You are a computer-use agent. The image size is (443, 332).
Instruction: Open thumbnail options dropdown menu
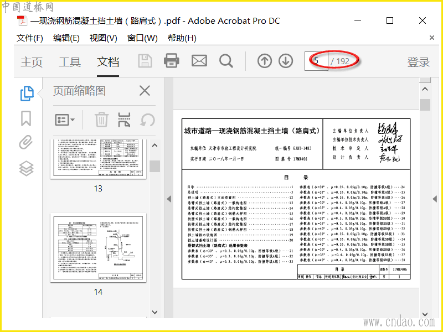pos(65,120)
